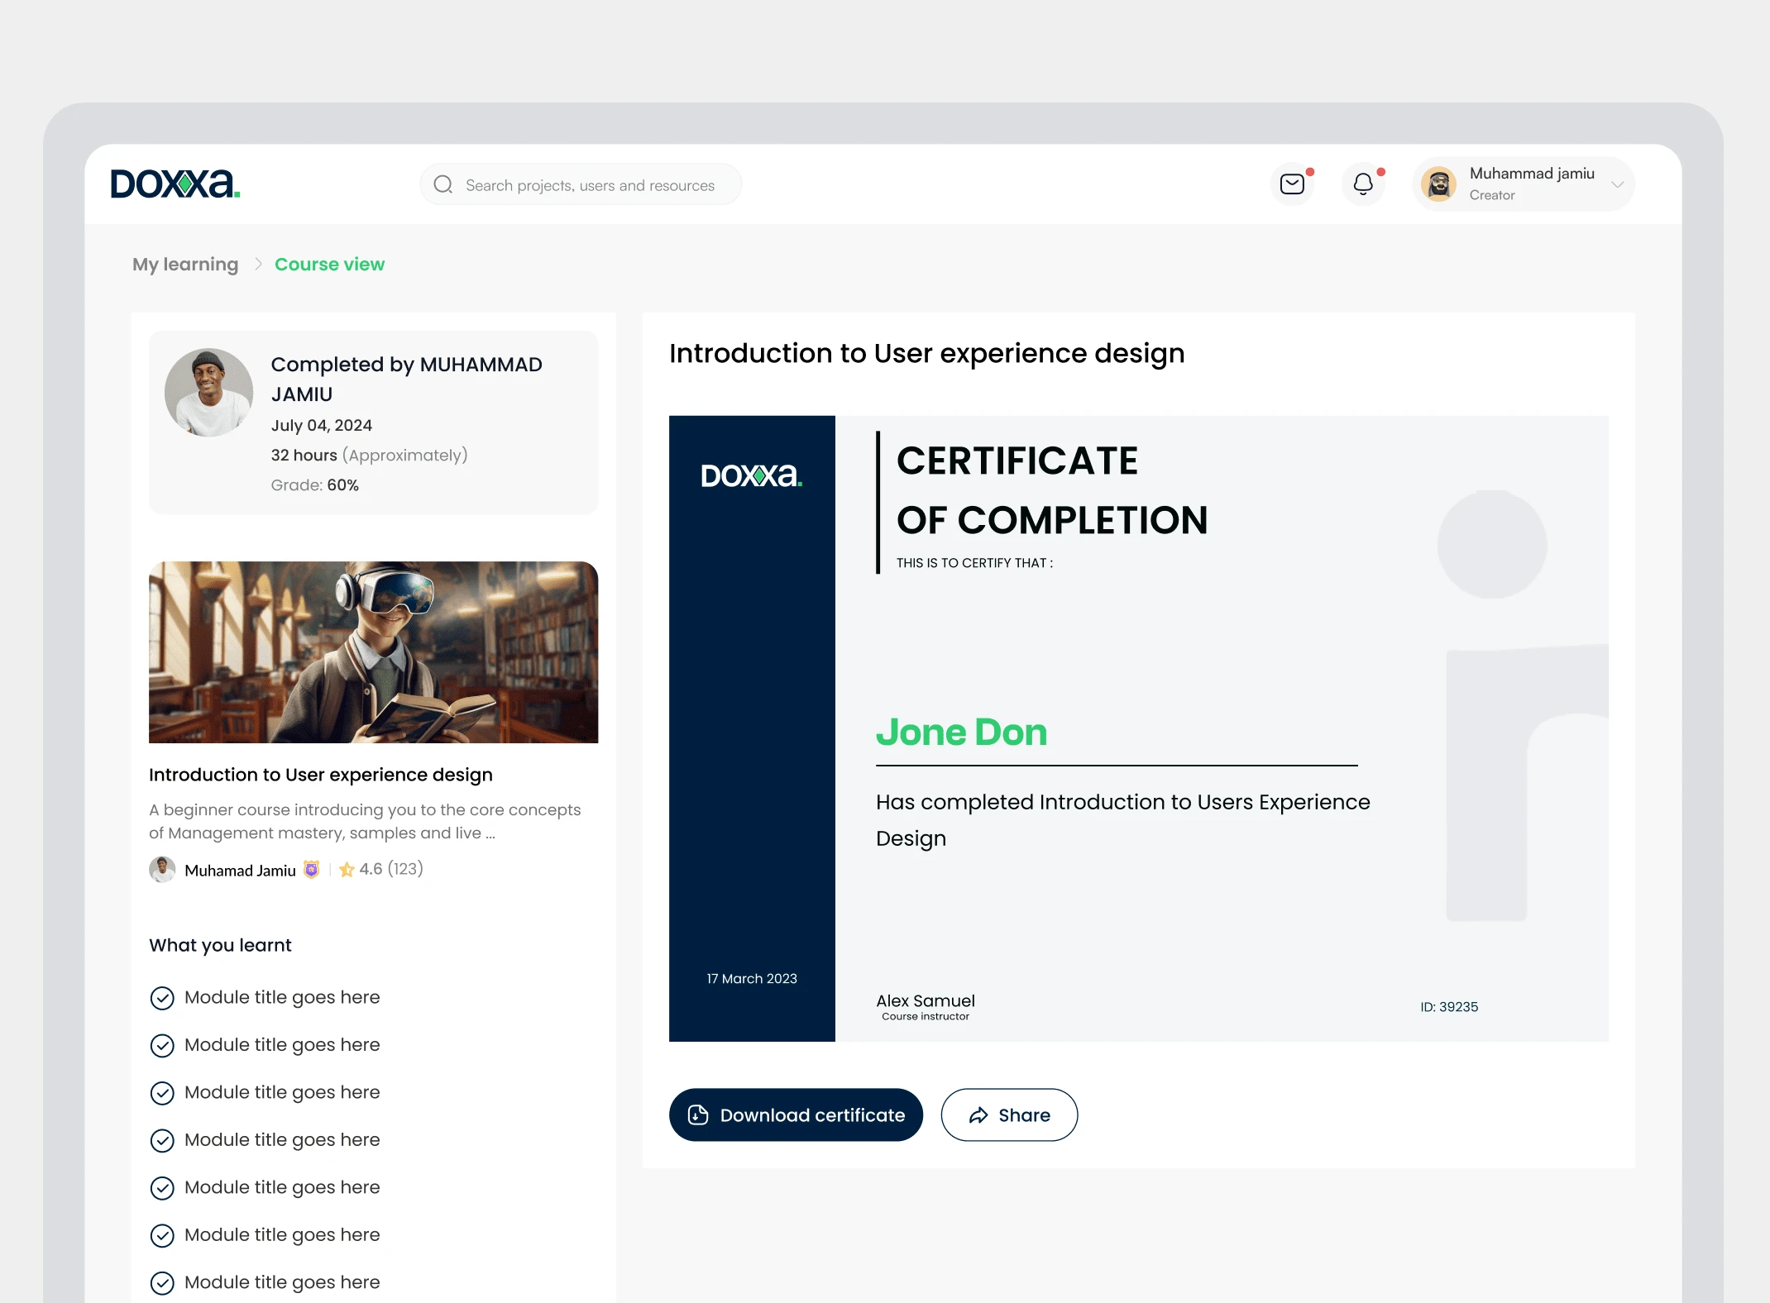Click Has completed Introduction to Users Experience text
Screen dimensions: 1770x1303
point(1123,819)
